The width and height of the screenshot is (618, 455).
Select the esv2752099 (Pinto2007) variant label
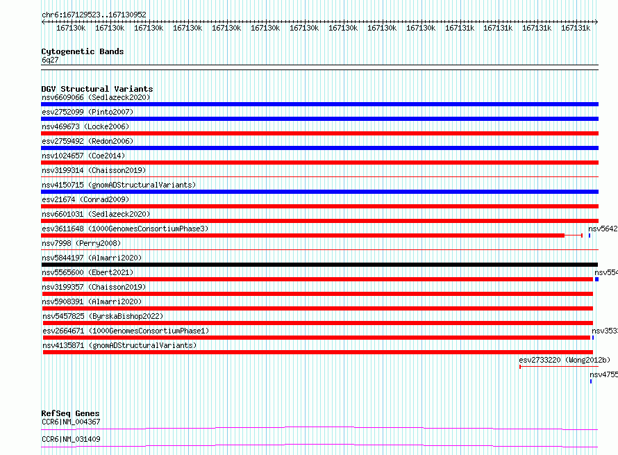click(x=87, y=112)
